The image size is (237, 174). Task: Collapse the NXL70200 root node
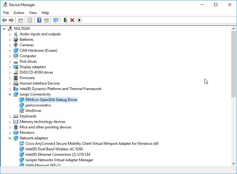(x=4, y=29)
